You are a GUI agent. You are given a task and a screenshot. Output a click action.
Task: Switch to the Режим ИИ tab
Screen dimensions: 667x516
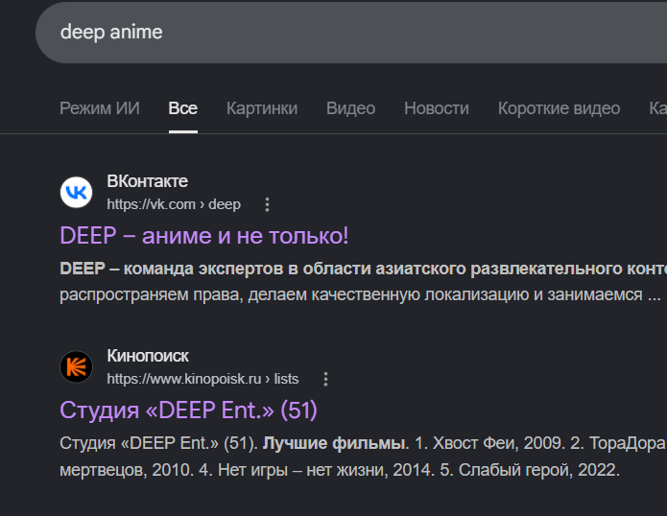tap(100, 108)
